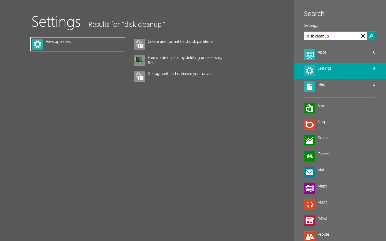The width and height of the screenshot is (386, 241).
Task: Click the Maps icon
Action: coord(310,189)
